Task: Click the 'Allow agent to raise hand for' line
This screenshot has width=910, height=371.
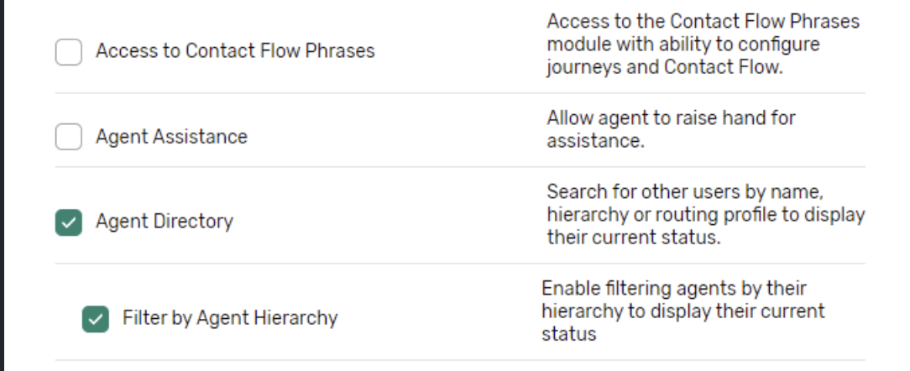Action: point(671,118)
